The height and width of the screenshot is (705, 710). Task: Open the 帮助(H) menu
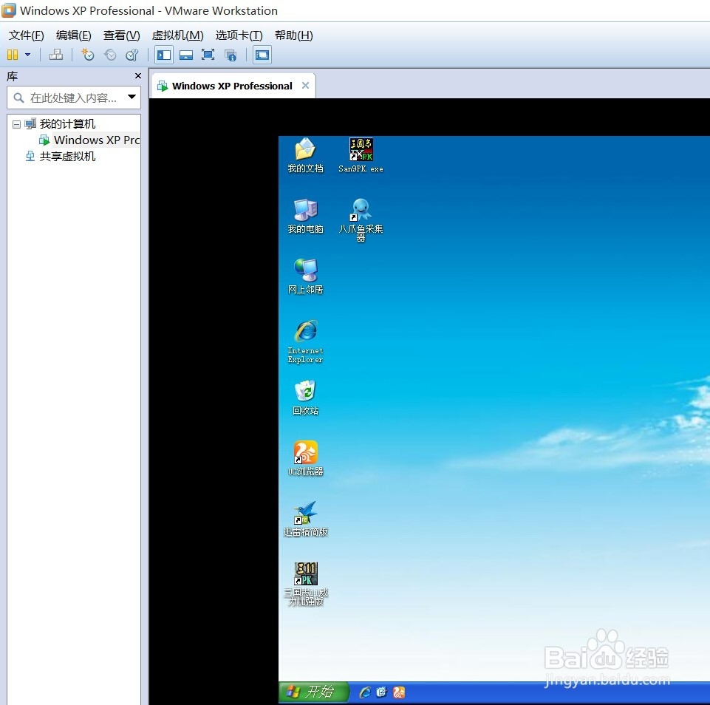click(x=294, y=35)
